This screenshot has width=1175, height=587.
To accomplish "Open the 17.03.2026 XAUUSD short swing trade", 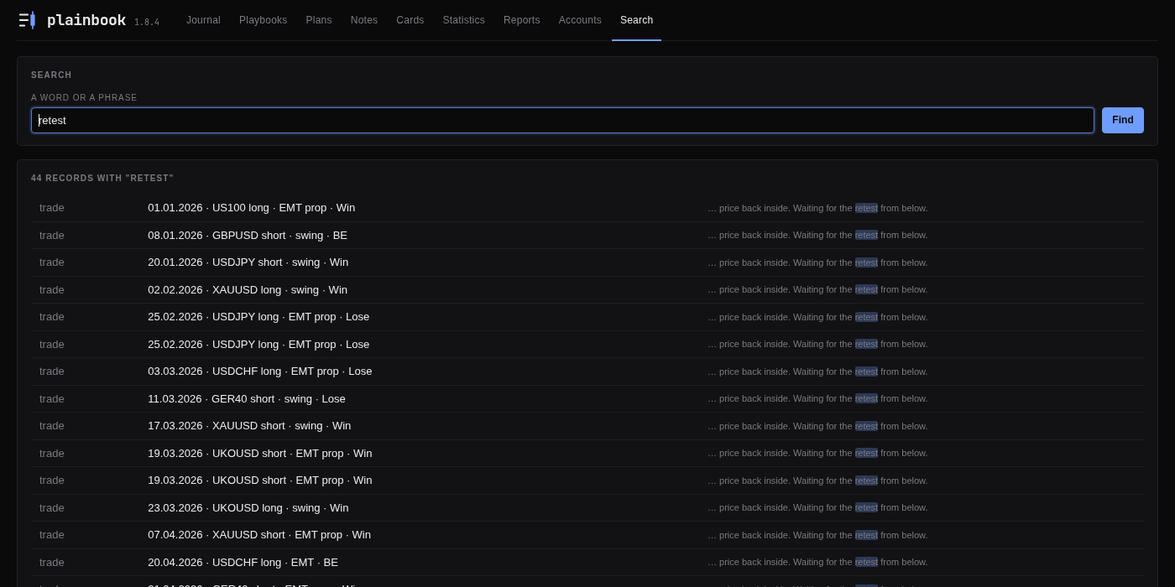I will point(249,426).
